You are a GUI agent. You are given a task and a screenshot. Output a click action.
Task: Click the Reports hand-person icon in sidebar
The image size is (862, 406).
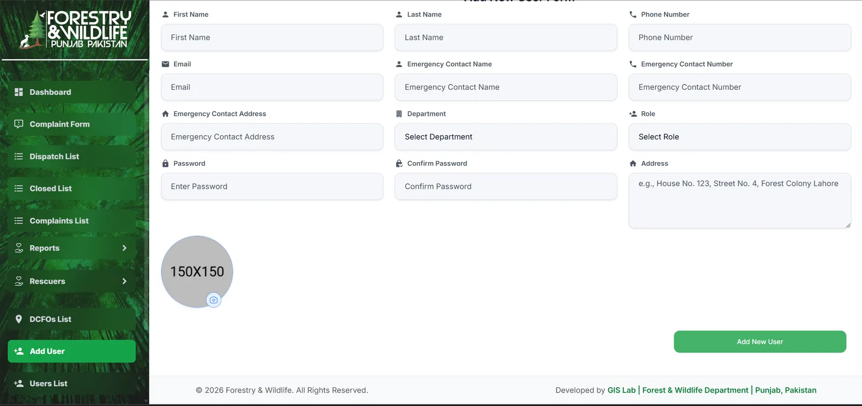click(x=19, y=248)
